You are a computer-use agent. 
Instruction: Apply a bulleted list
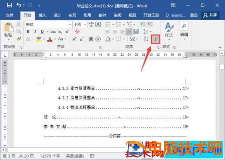click(108, 24)
